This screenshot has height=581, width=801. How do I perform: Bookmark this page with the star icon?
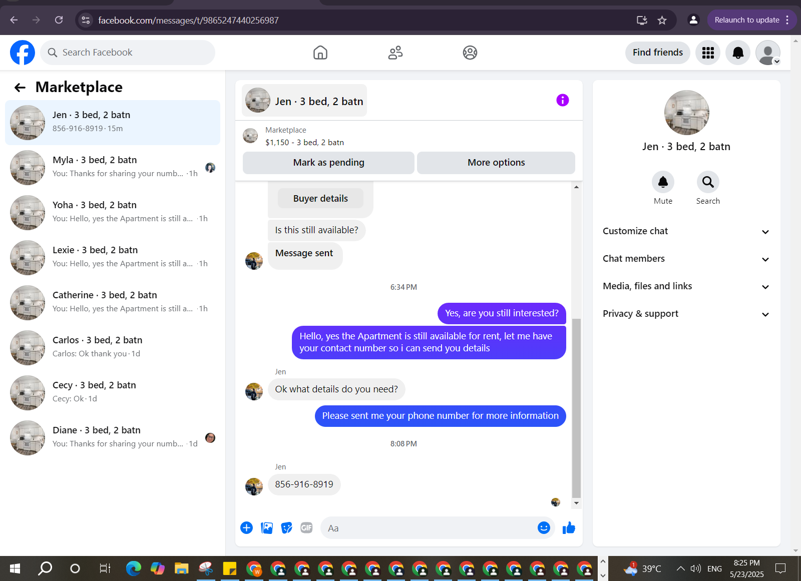point(662,20)
